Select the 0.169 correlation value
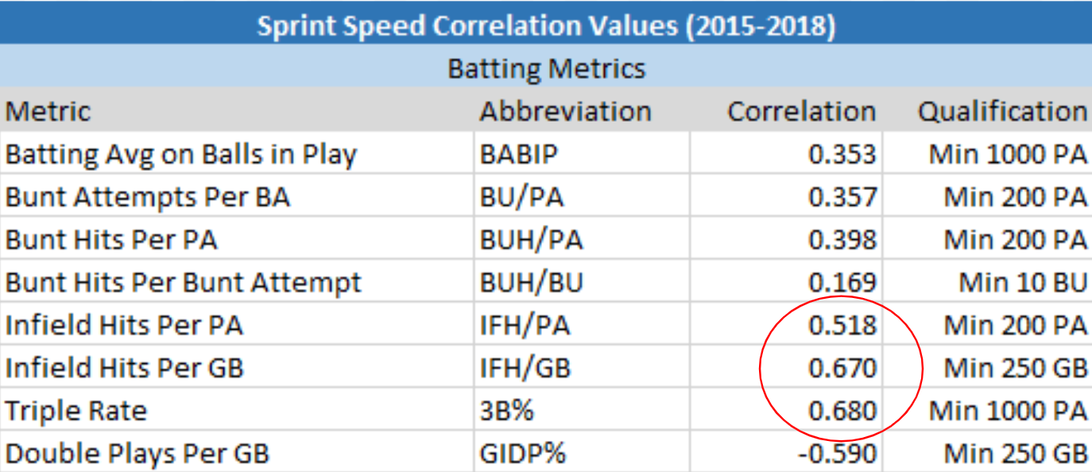Image resolution: width=1092 pixels, height=472 pixels. (842, 283)
